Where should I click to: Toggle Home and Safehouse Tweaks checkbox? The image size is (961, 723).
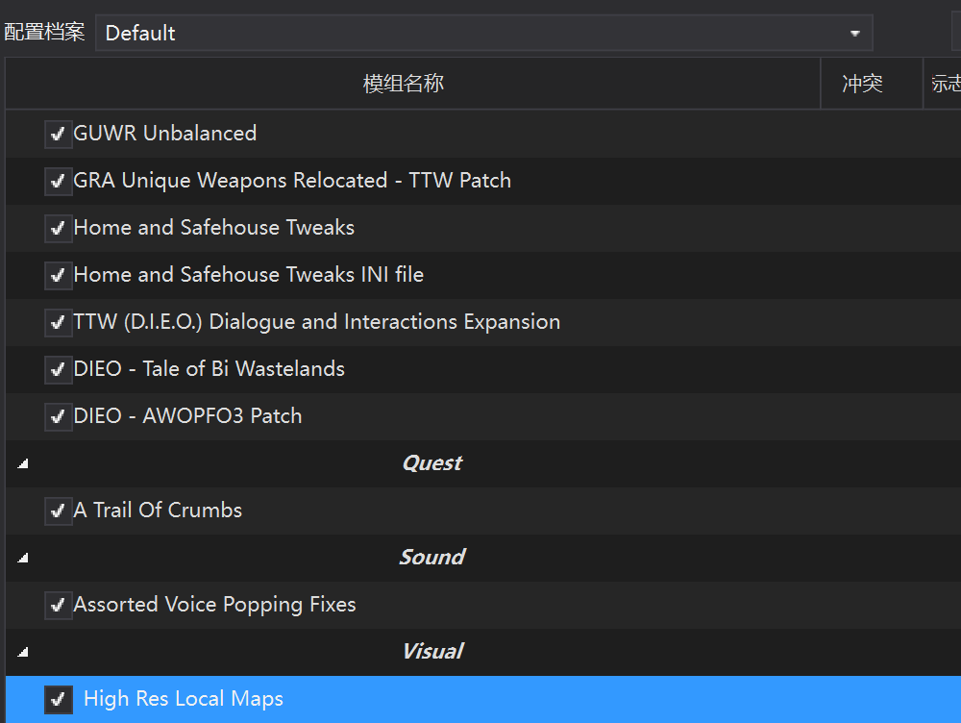[x=59, y=228]
